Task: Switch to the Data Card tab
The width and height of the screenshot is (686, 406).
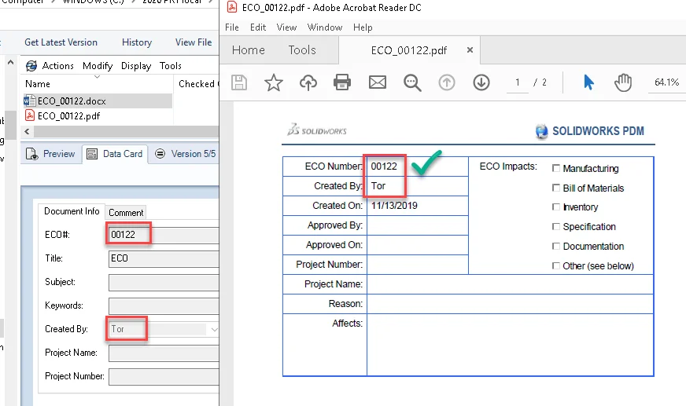Action: pyautogui.click(x=115, y=154)
